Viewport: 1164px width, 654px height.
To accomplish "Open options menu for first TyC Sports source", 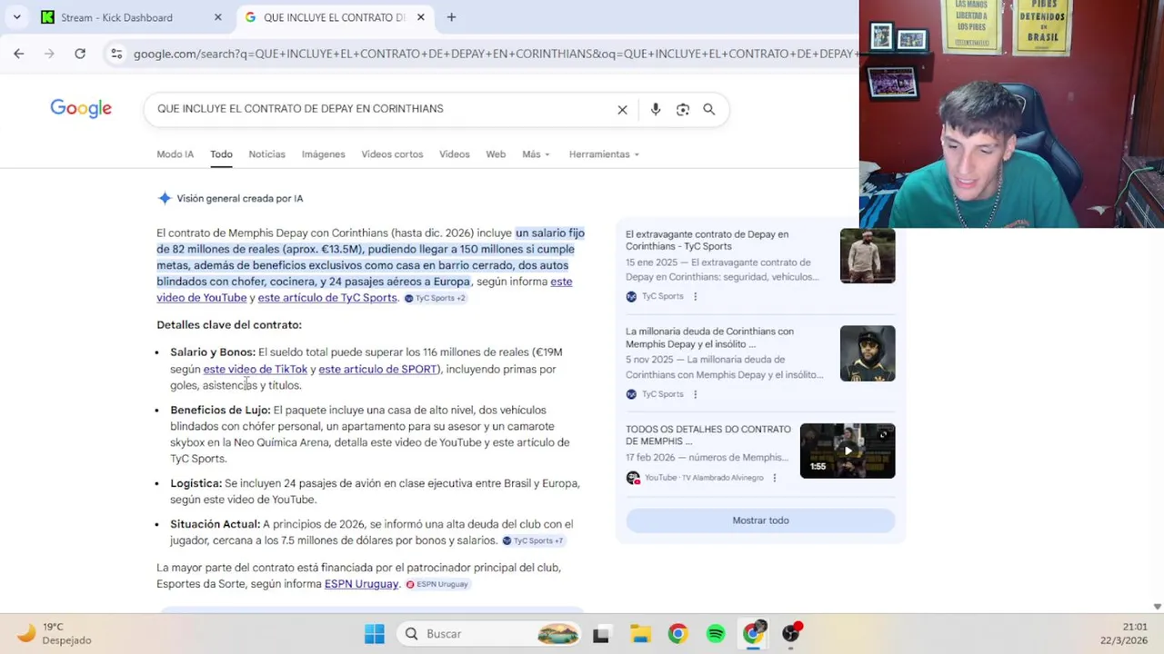I will pos(696,296).
